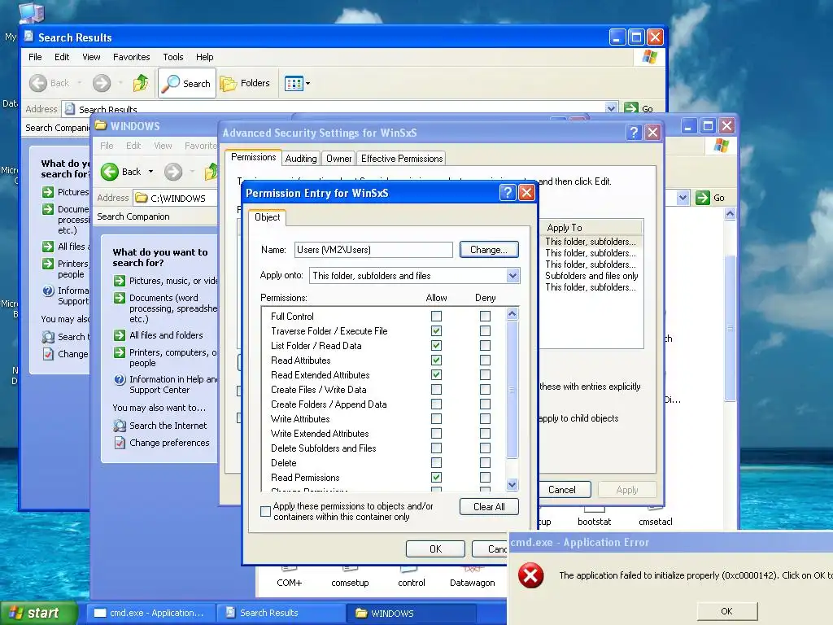Switch to cmd.exe - Application taskbar button

[150, 613]
